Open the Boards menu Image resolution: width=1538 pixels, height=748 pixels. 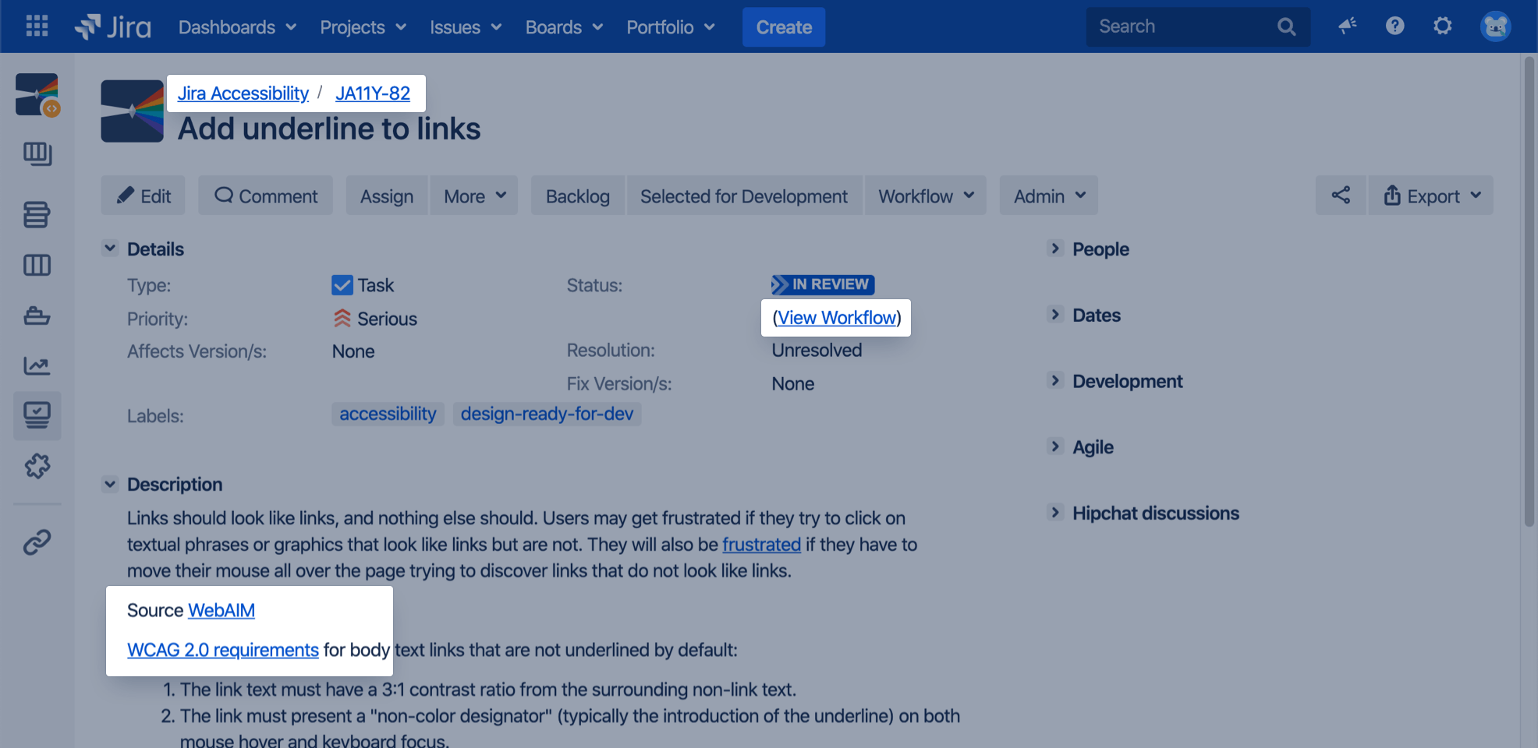click(564, 26)
